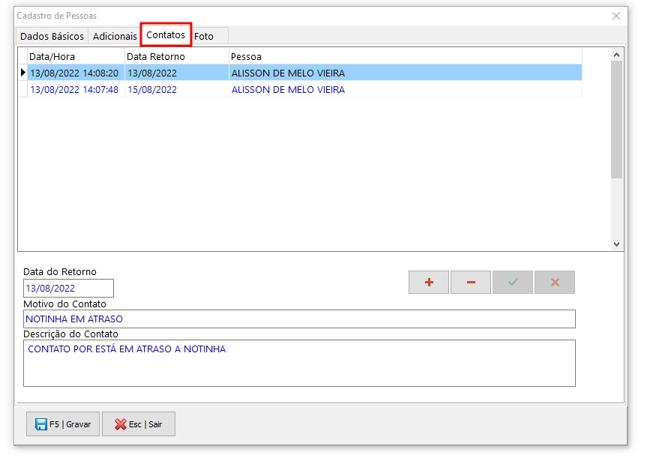Select the contact row from 13/08/2022 14:07:48
This screenshot has width=656, height=464.
click(73, 89)
